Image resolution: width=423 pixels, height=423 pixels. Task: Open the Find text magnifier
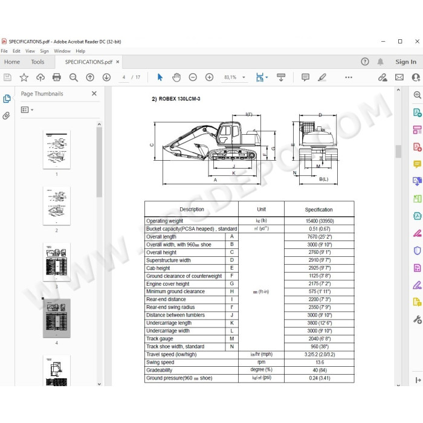pyautogui.click(x=73, y=77)
